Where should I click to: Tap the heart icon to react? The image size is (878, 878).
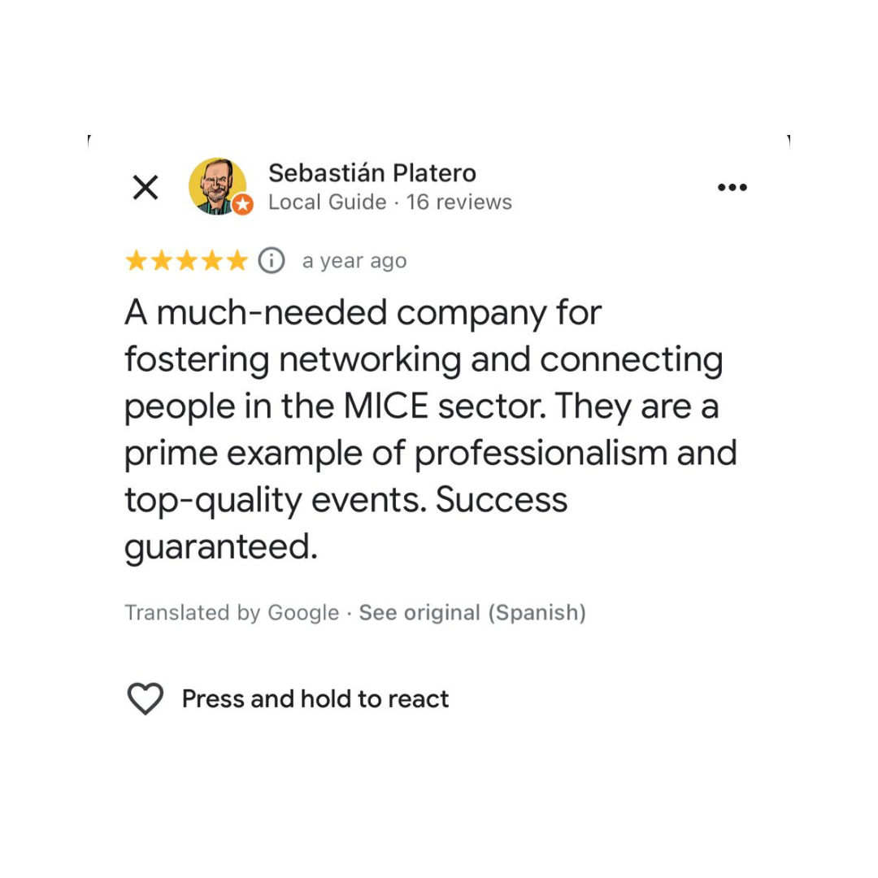pos(146,698)
